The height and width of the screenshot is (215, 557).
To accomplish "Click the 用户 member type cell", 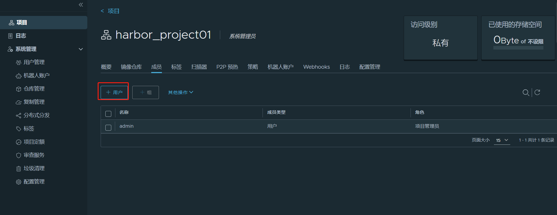I will 272,126.
